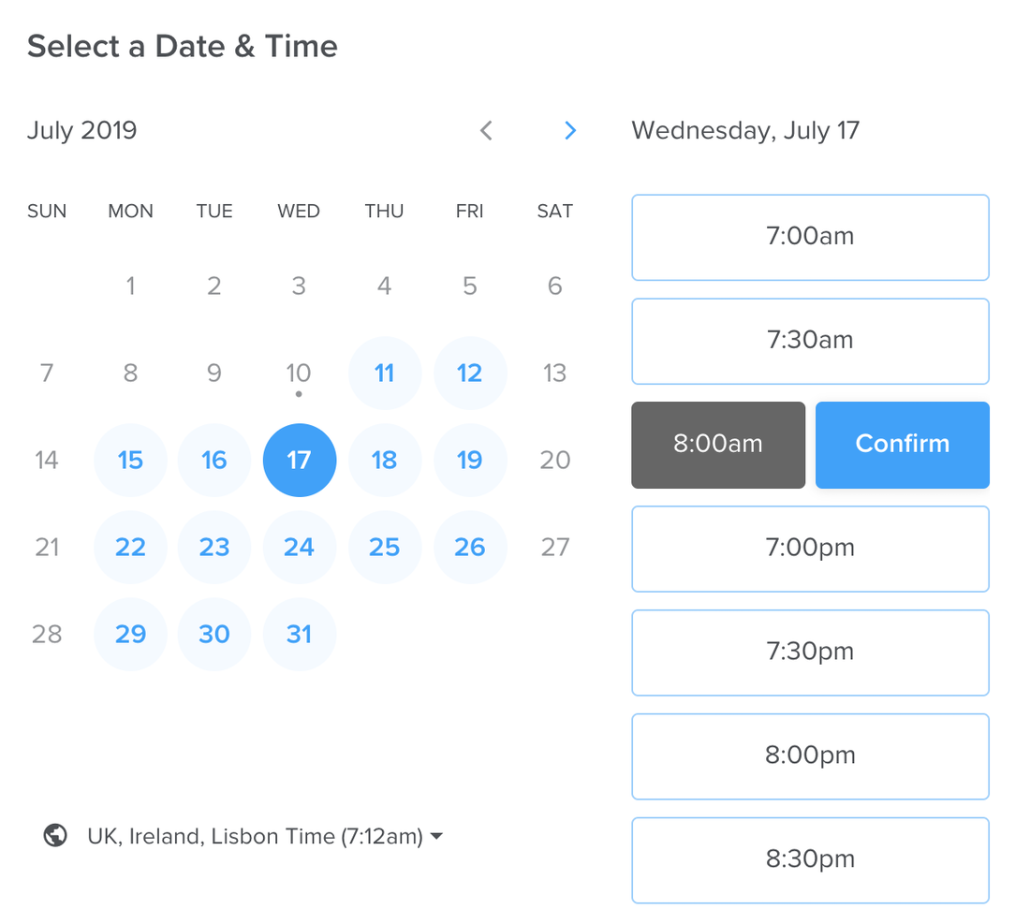Viewport: 1030px width, 909px height.
Task: Click highlighted date 17
Action: [x=299, y=460]
